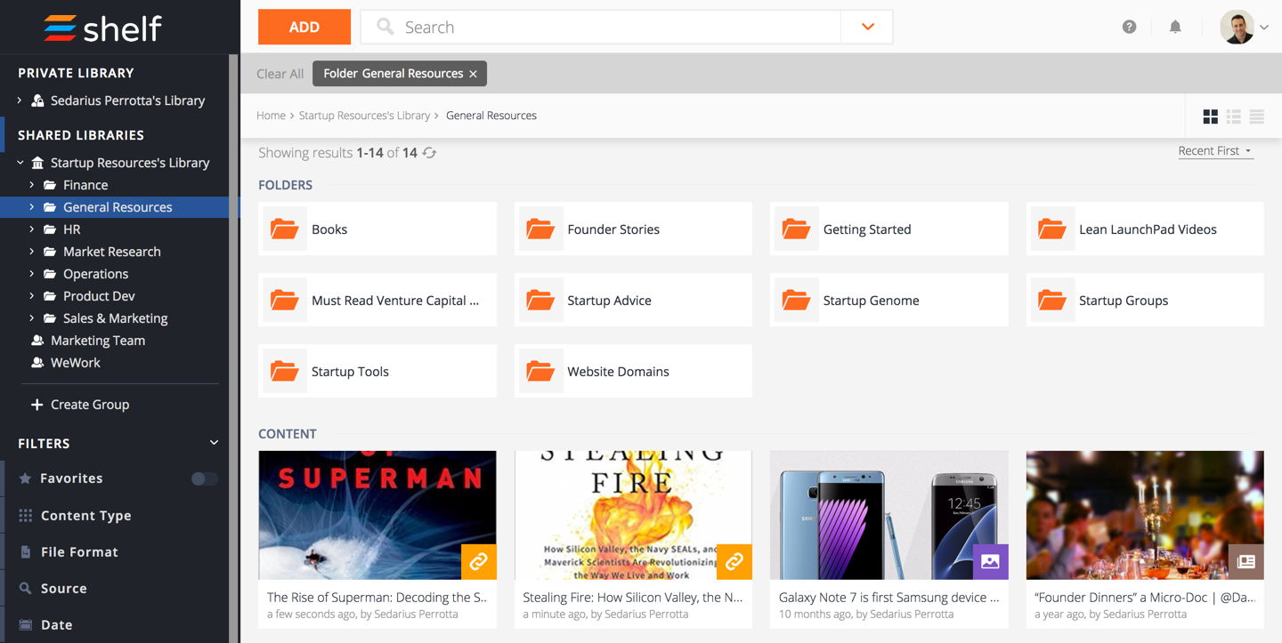Open "Founder Dinners" a Micro-Doc title

(x=1145, y=598)
